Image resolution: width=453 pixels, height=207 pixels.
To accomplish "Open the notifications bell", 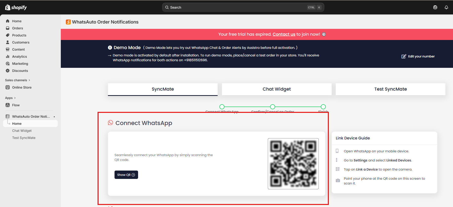I will tap(446, 7).
